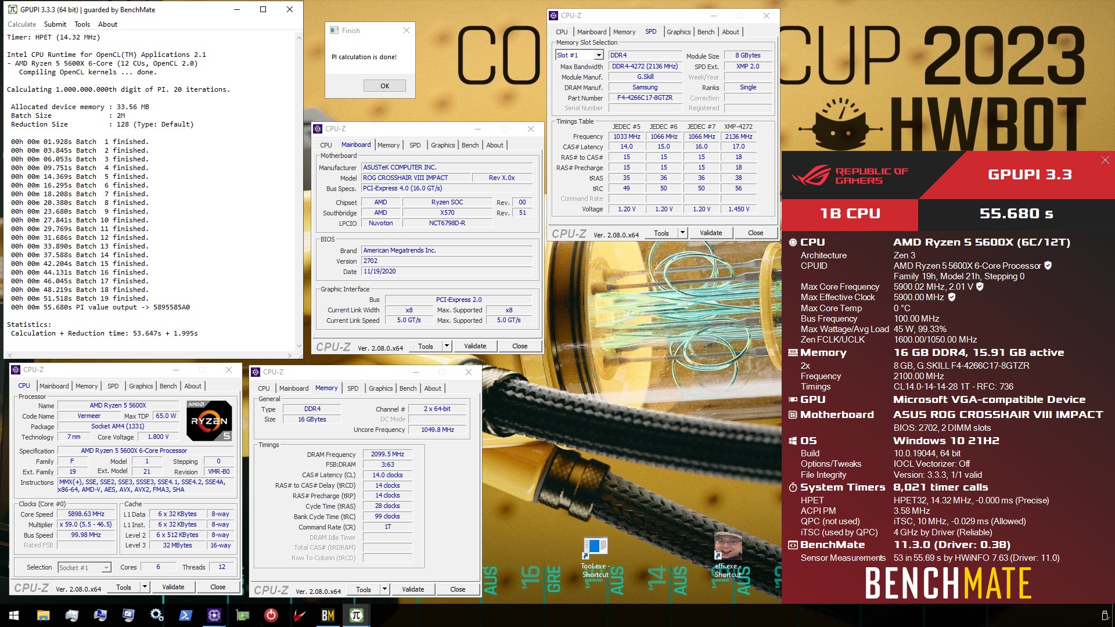Click the system tray icon at taskbar's right end
The height and width of the screenshot is (627, 1115).
click(1105, 615)
